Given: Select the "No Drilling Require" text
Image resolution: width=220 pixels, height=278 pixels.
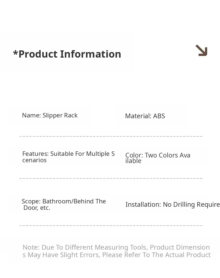Looking at the screenshot, I should (x=191, y=205).
